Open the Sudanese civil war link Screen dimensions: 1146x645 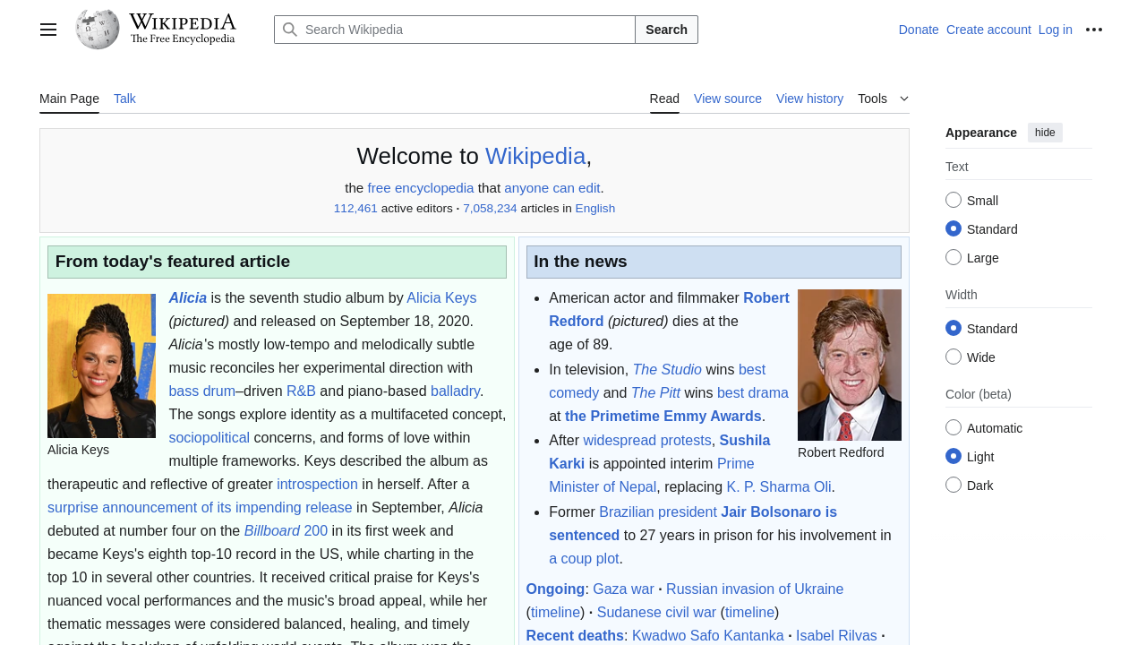656,612
